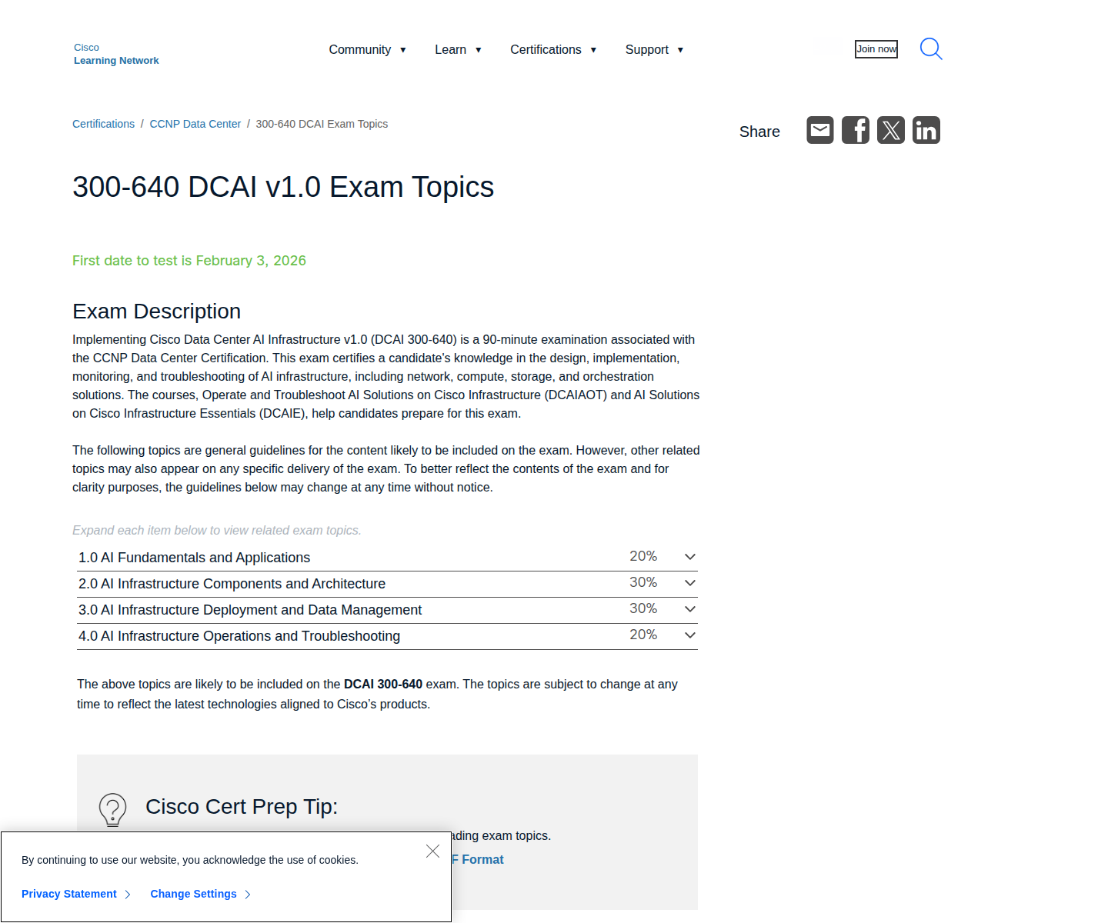Click the First date to test text

pos(189,261)
